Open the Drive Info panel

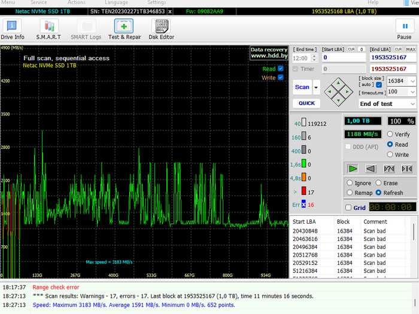click(x=13, y=30)
